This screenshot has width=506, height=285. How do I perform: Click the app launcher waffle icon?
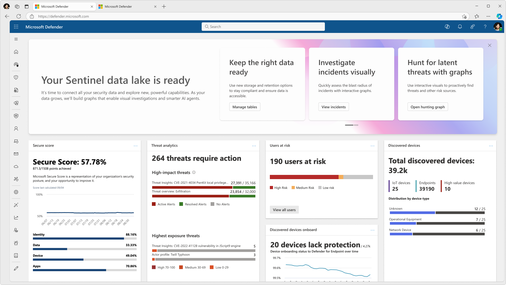pyautogui.click(x=16, y=27)
